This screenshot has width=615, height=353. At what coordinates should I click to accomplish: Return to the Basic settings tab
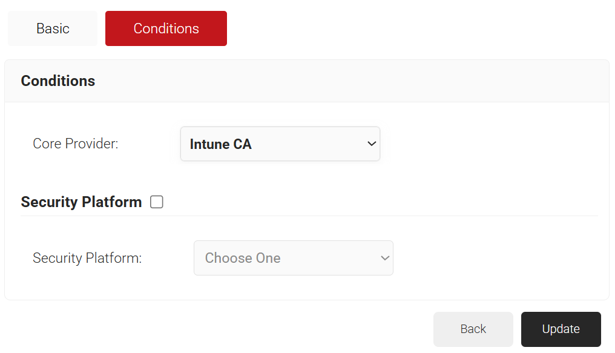click(x=53, y=28)
